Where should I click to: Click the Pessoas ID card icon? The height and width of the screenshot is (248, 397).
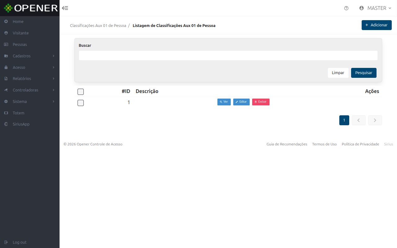tap(6, 45)
